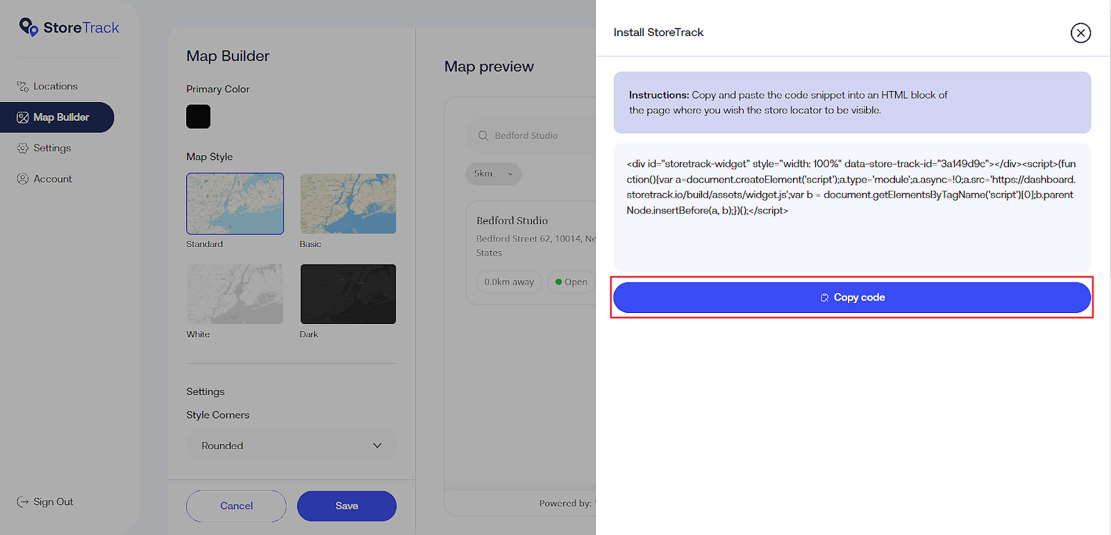Select the Map Builder sidebar item
This screenshot has height=535, width=1111.
57,117
